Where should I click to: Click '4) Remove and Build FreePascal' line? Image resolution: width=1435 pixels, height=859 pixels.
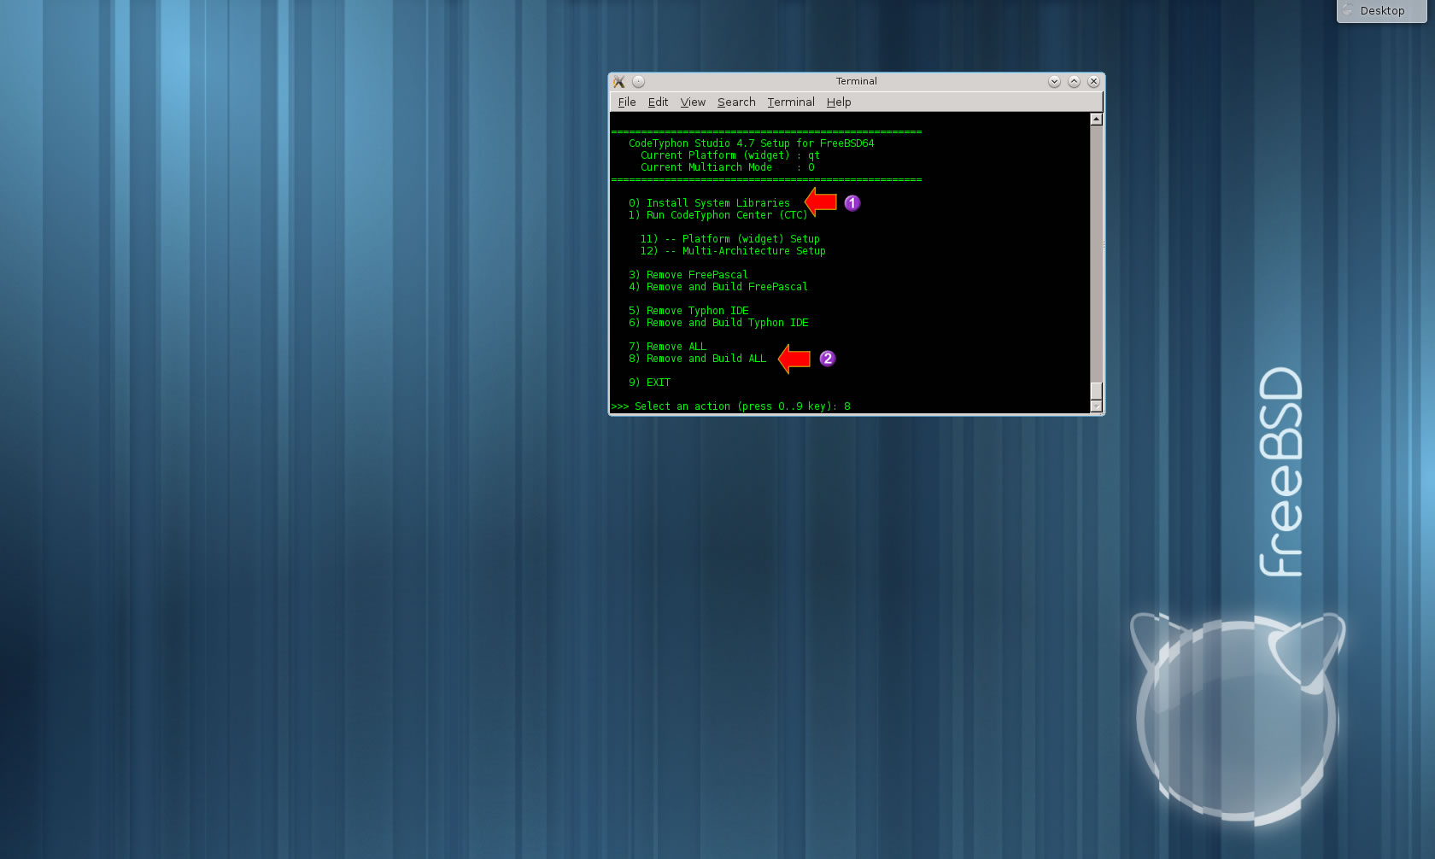click(x=717, y=287)
